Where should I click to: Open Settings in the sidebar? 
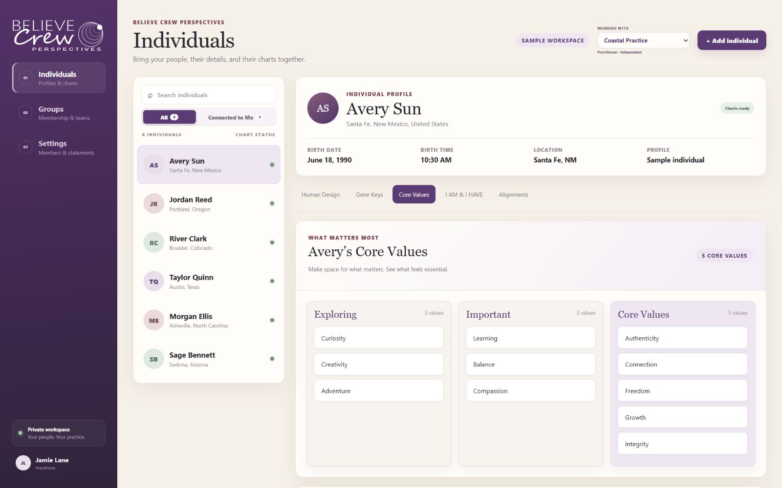[x=59, y=147]
